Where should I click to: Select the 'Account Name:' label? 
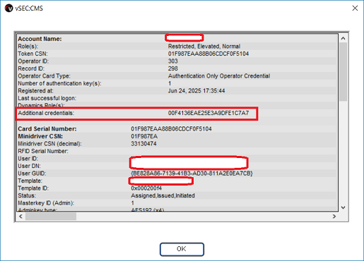(40, 39)
